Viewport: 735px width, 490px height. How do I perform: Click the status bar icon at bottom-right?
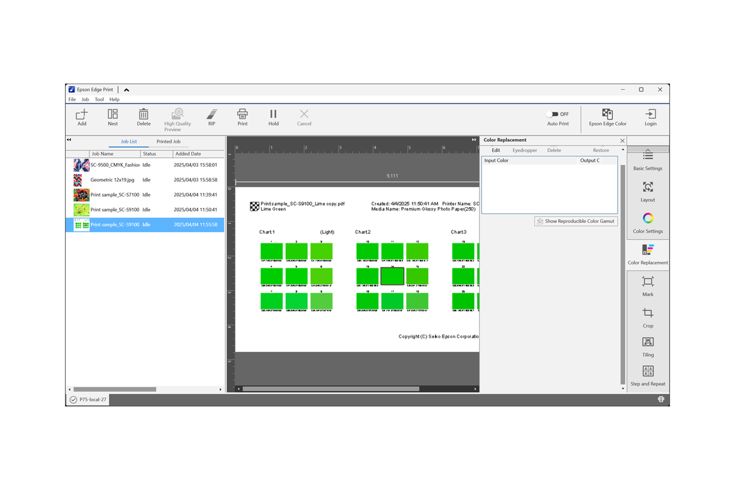661,399
